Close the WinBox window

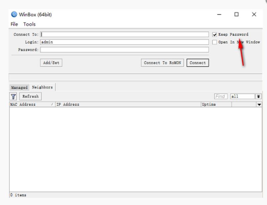pyautogui.click(x=254, y=14)
